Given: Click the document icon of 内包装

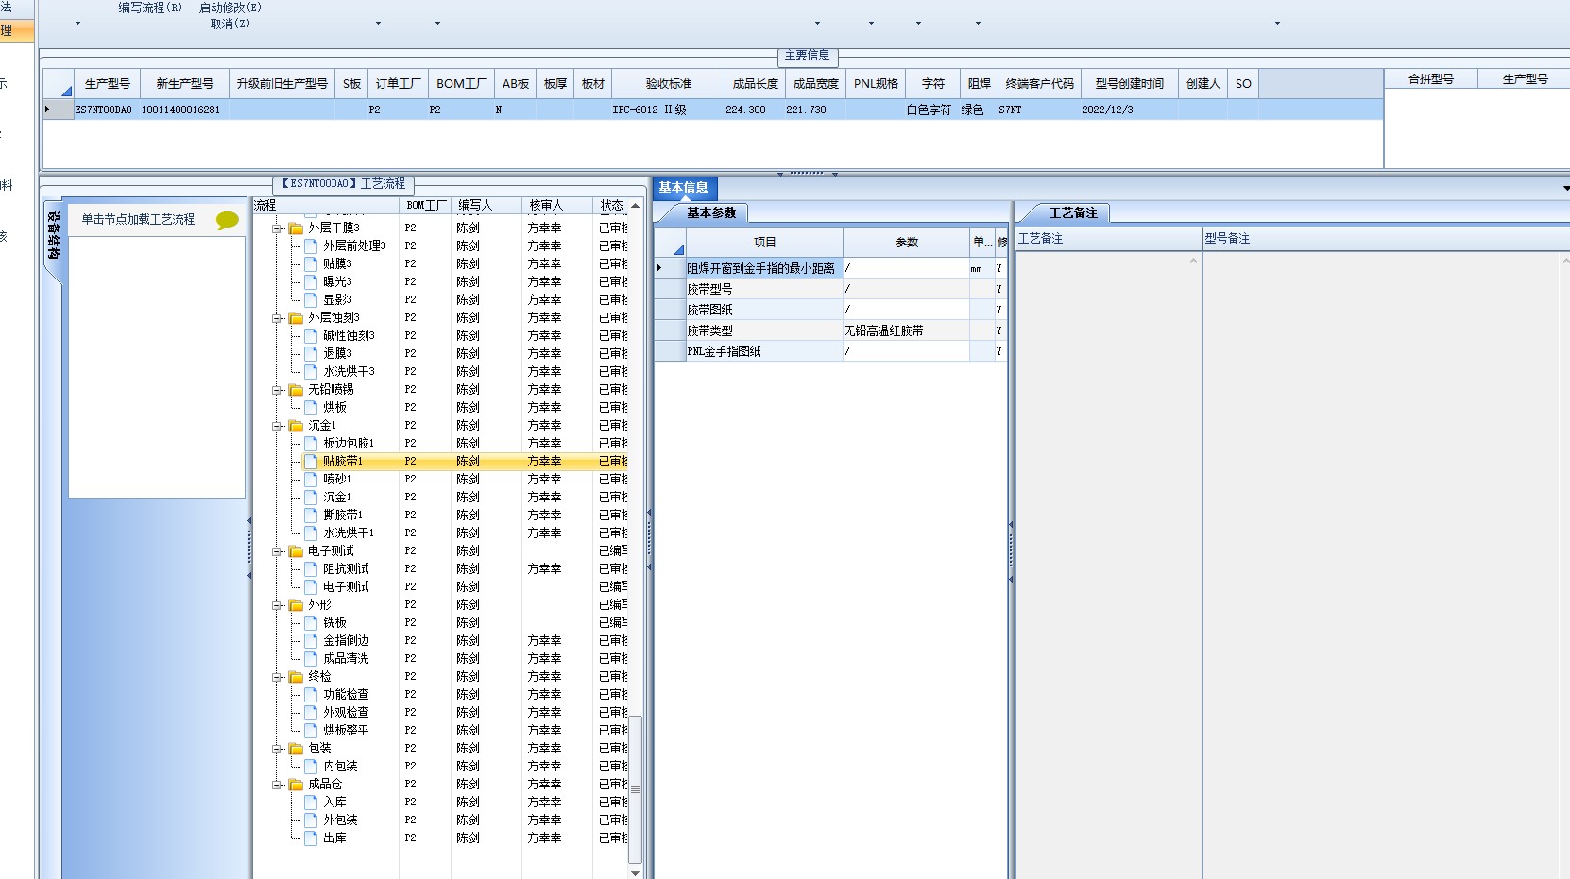Looking at the screenshot, I should 311,766.
